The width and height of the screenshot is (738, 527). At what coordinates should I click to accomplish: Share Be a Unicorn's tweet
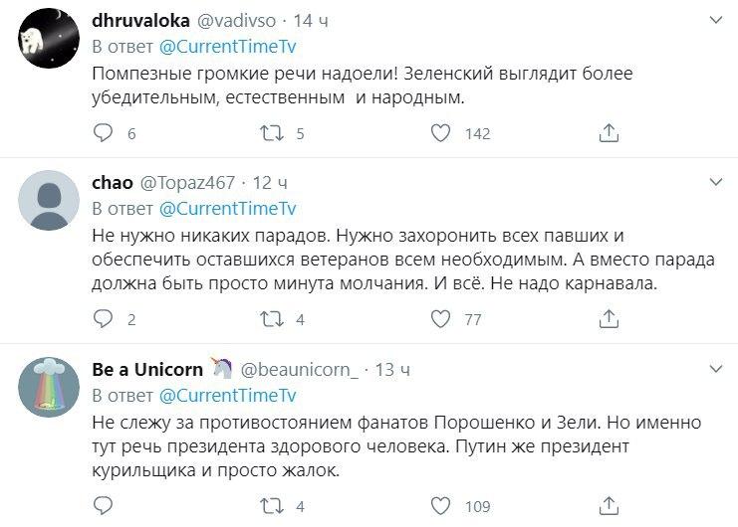pos(609,506)
